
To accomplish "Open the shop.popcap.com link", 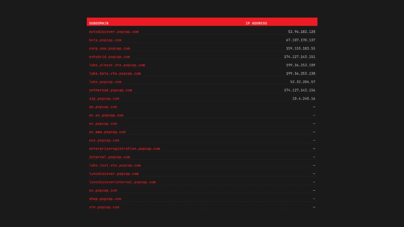I will pos(105,199).
